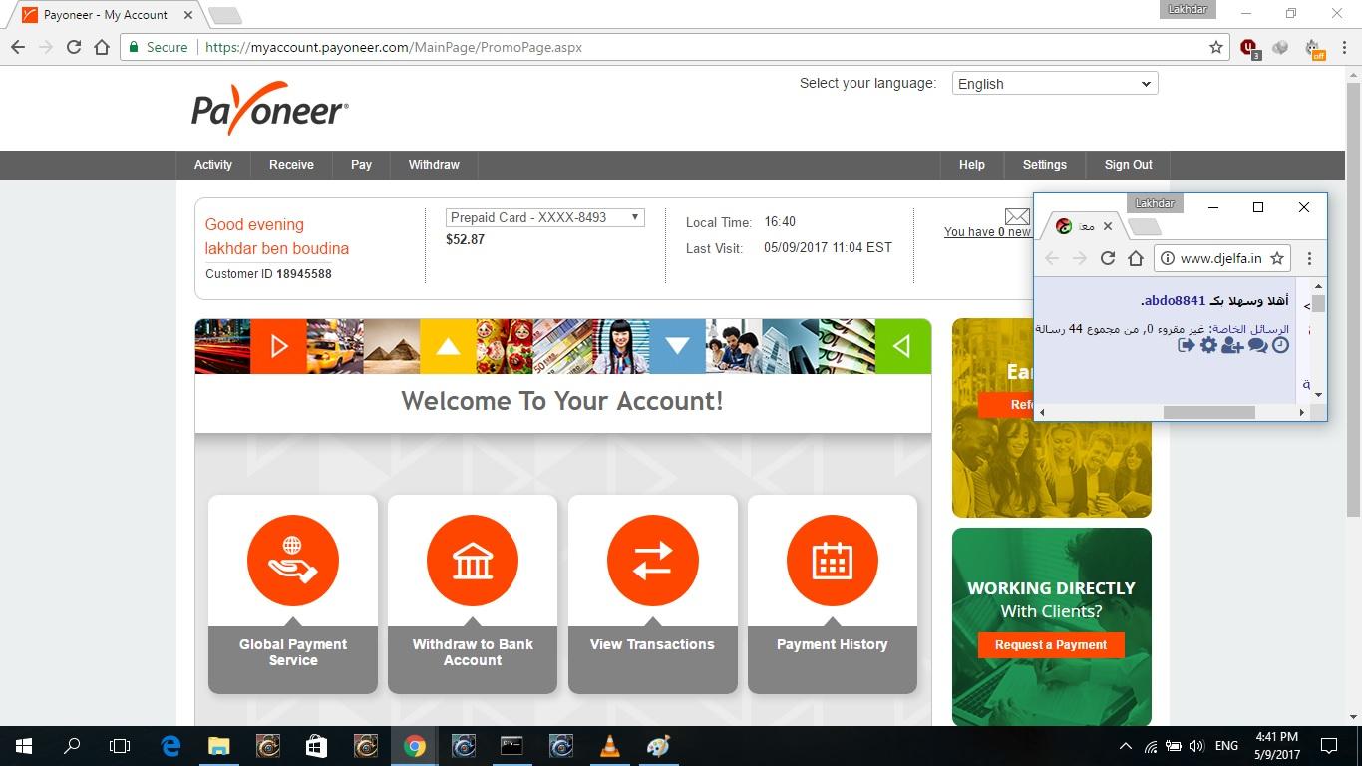Click the blue down-arrow banner tile
The width and height of the screenshot is (1362, 766).
tap(677, 346)
